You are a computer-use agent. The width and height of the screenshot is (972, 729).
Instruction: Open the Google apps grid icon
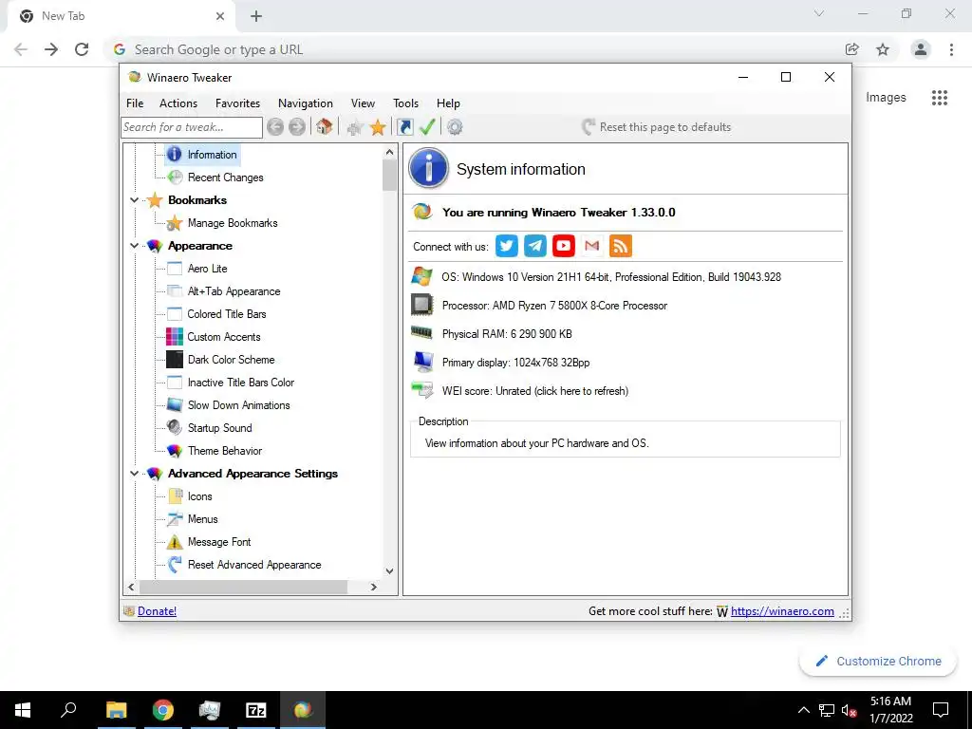click(x=940, y=98)
